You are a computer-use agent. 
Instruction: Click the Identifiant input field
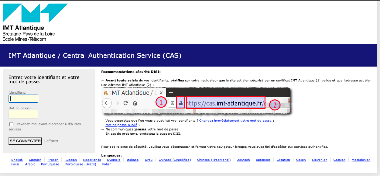[x=23, y=99]
